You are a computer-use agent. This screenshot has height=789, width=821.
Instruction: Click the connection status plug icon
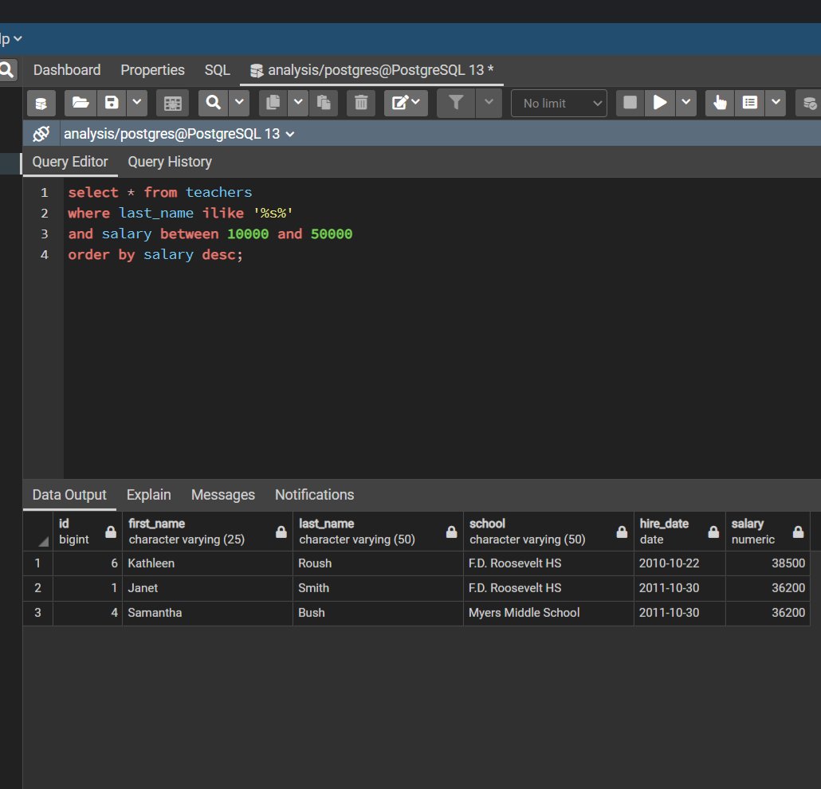click(x=41, y=134)
